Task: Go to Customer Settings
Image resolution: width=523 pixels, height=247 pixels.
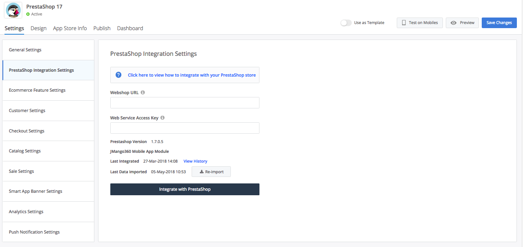Action: click(x=48, y=110)
